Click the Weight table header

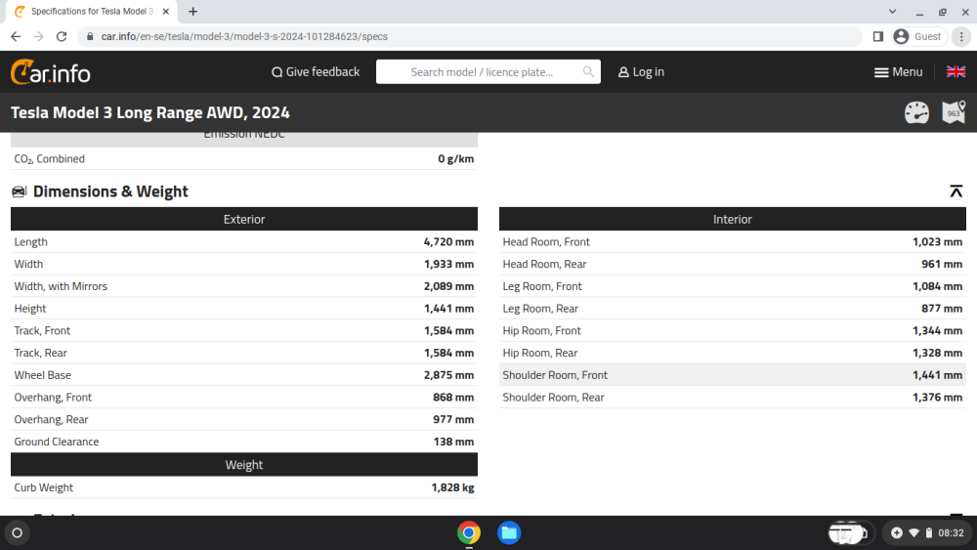(x=244, y=465)
